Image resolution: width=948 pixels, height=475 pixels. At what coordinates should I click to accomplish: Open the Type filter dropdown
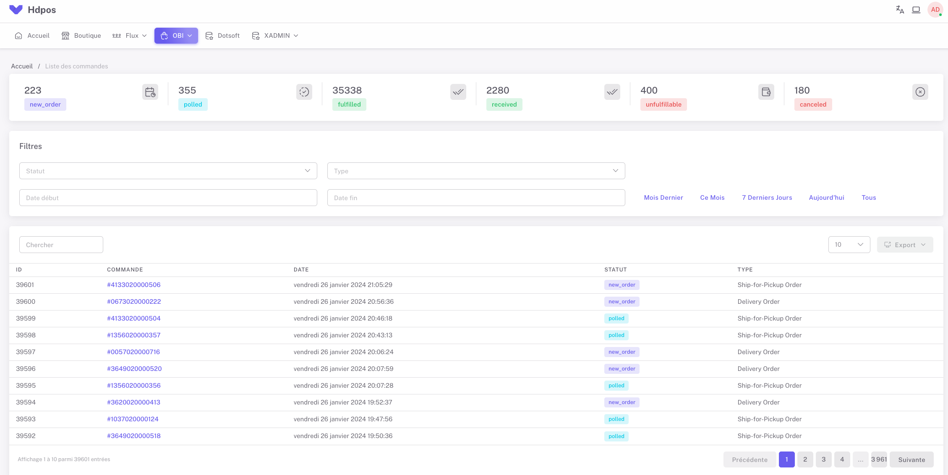pyautogui.click(x=476, y=171)
